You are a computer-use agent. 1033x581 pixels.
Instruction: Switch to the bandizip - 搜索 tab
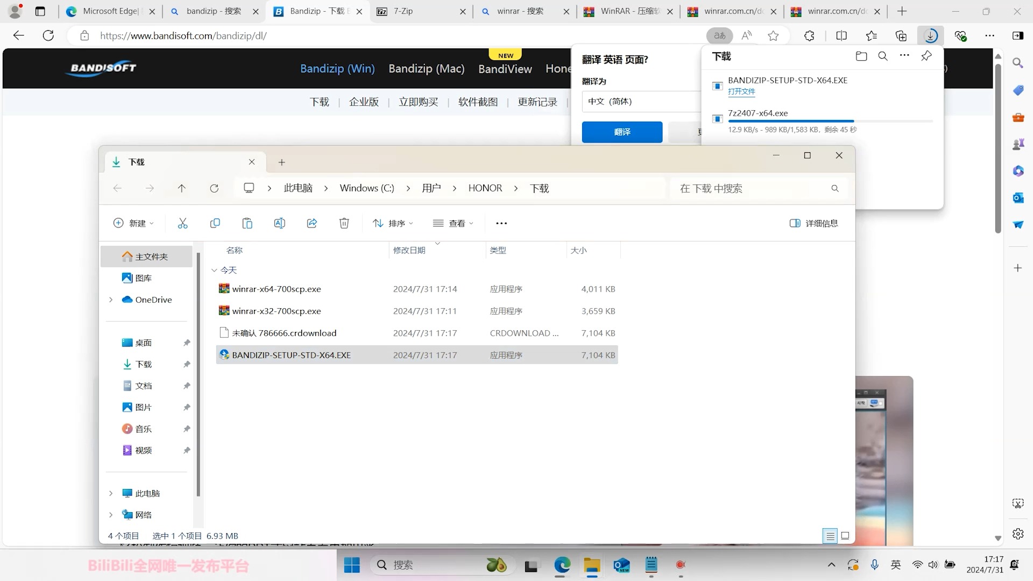(214, 11)
